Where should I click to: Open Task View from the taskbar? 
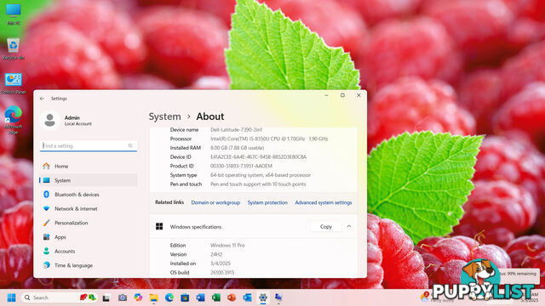pyautogui.click(x=106, y=297)
